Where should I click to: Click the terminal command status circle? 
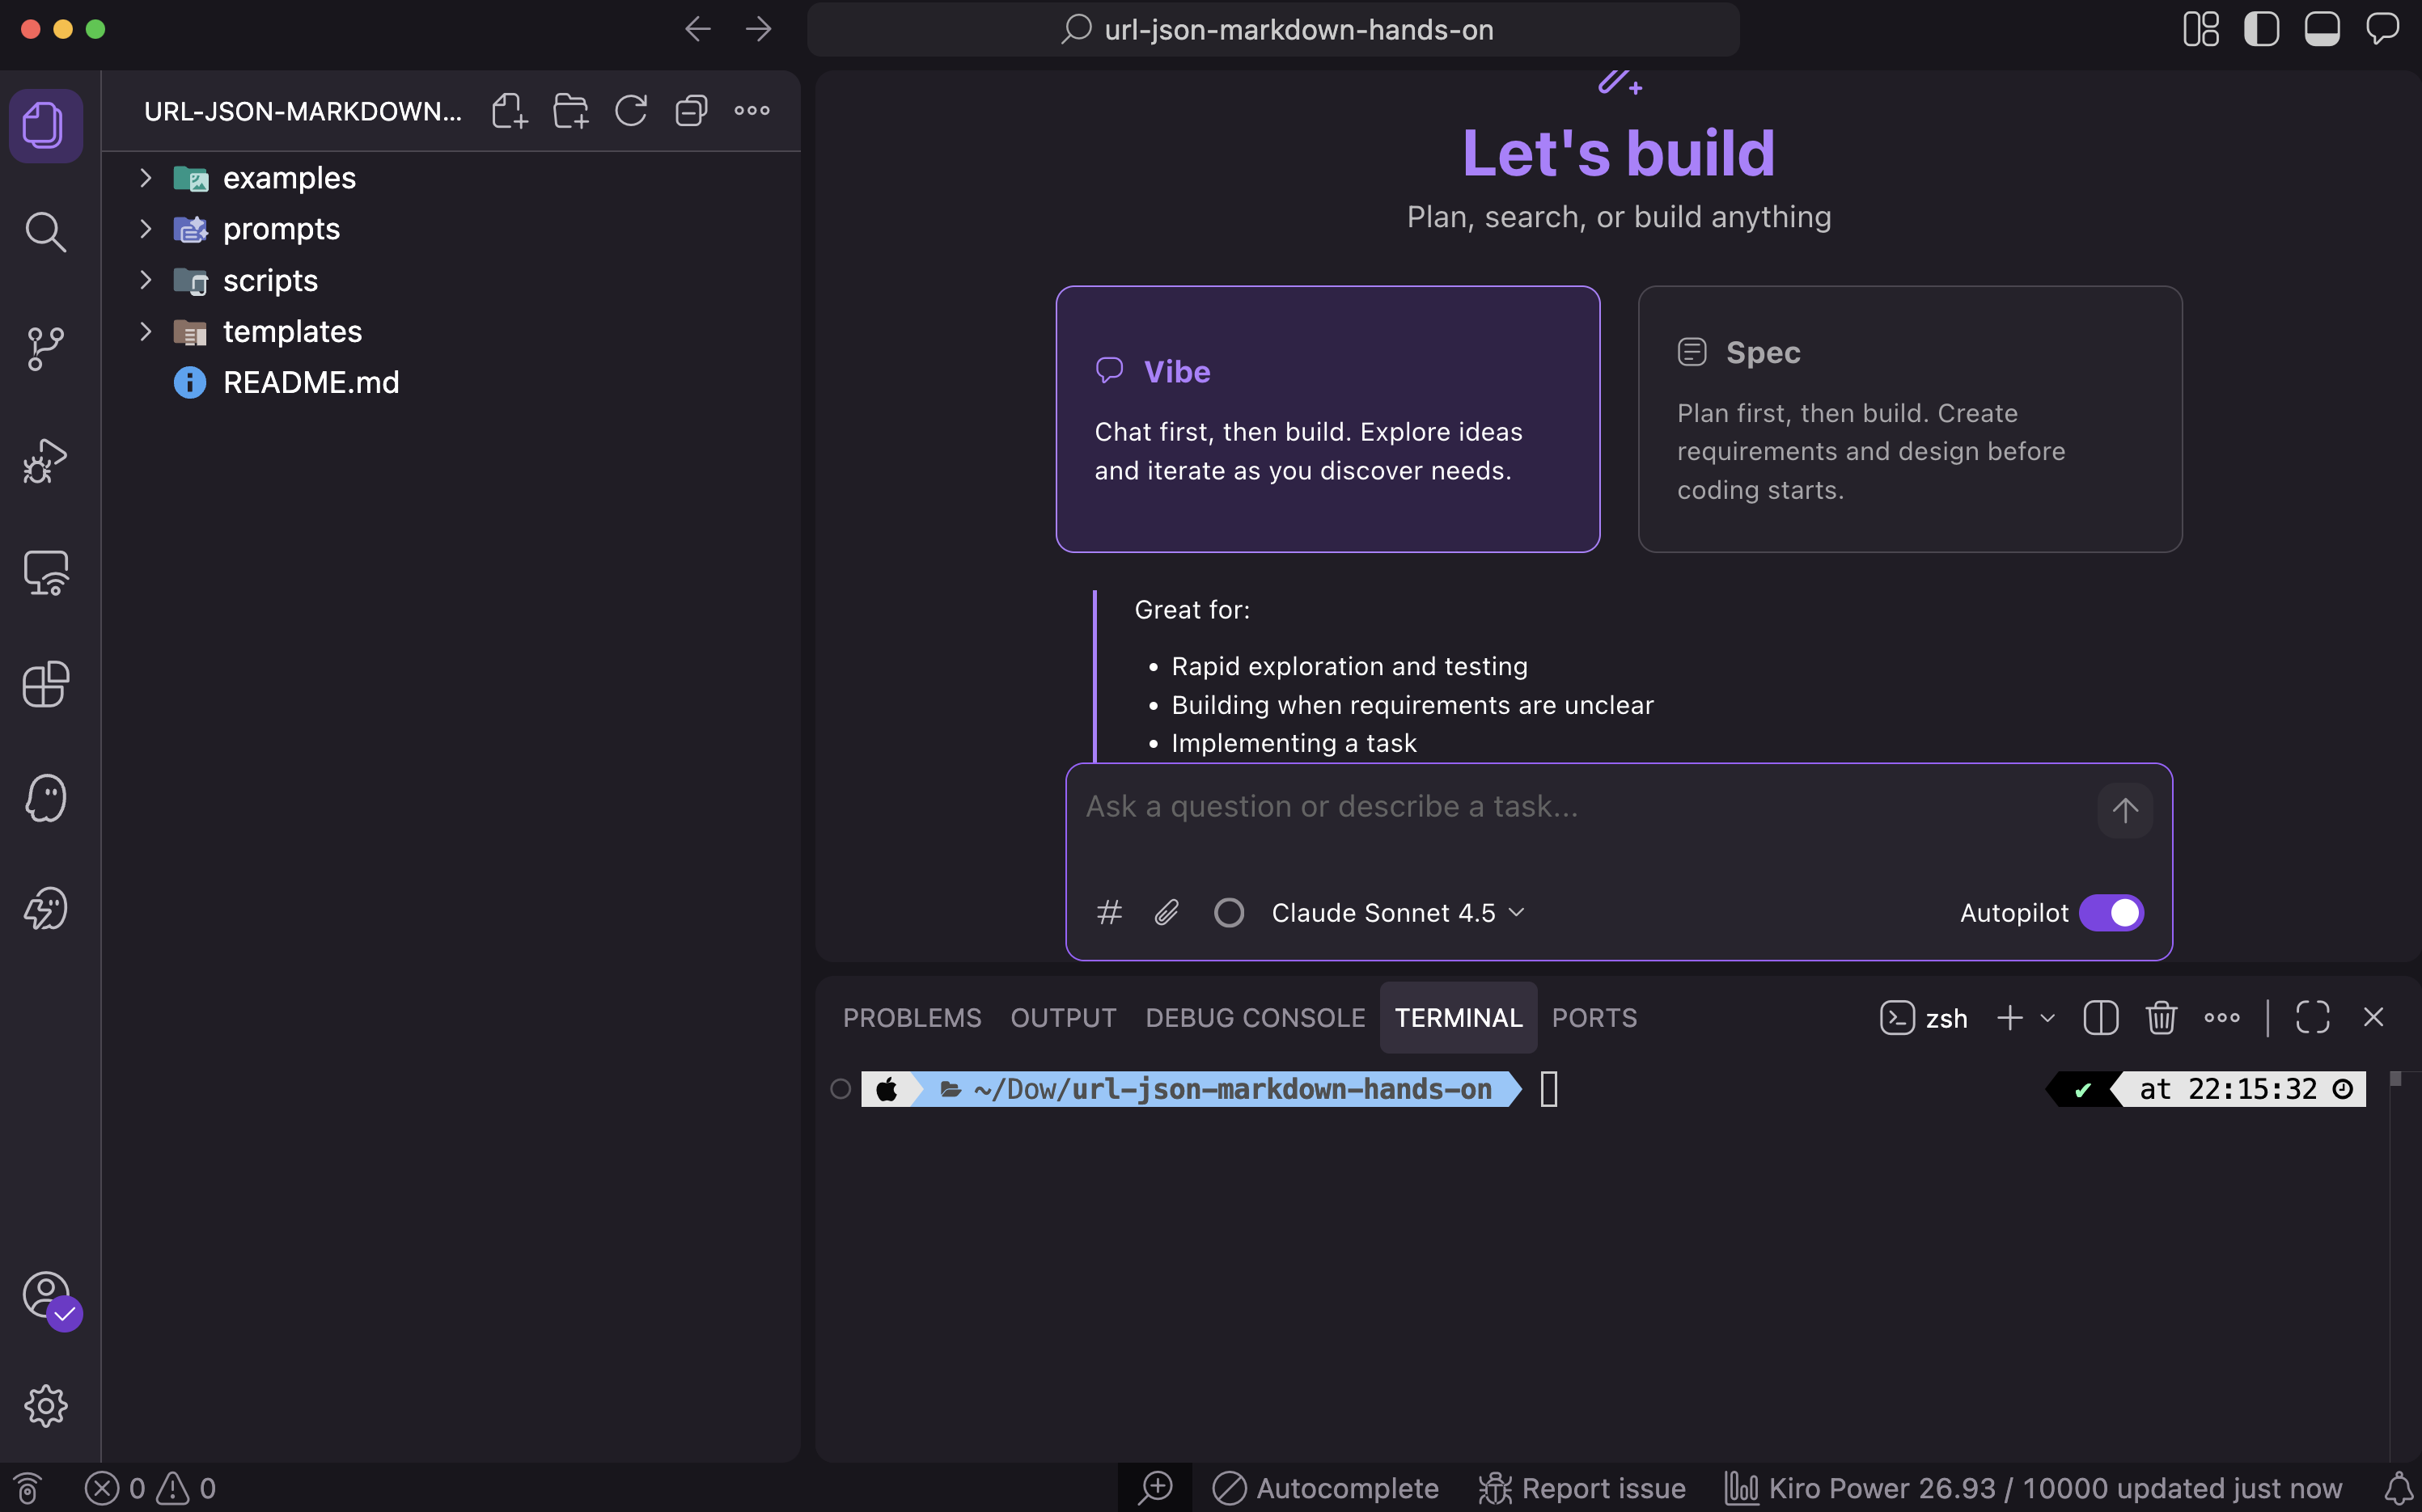coord(841,1089)
